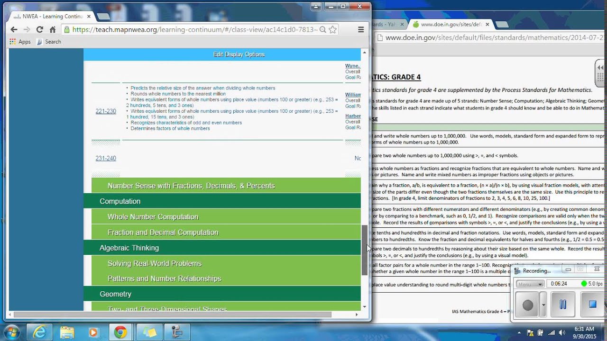The height and width of the screenshot is (341, 607).
Task: Click the horizontal scrollbar of NWEA page
Action: (173, 314)
